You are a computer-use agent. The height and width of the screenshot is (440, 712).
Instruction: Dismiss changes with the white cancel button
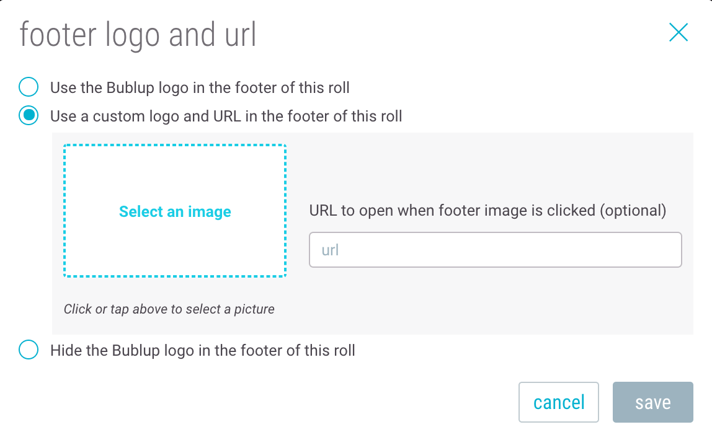pos(559,402)
